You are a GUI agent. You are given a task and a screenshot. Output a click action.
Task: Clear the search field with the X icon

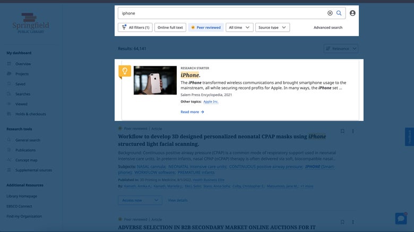point(330,13)
